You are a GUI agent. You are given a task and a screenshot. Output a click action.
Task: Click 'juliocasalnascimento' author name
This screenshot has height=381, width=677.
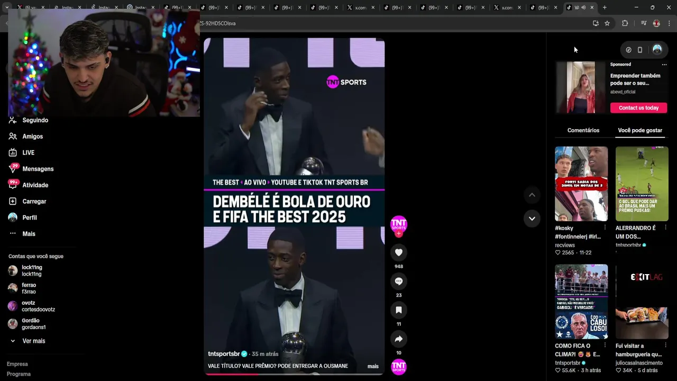[x=639, y=363]
